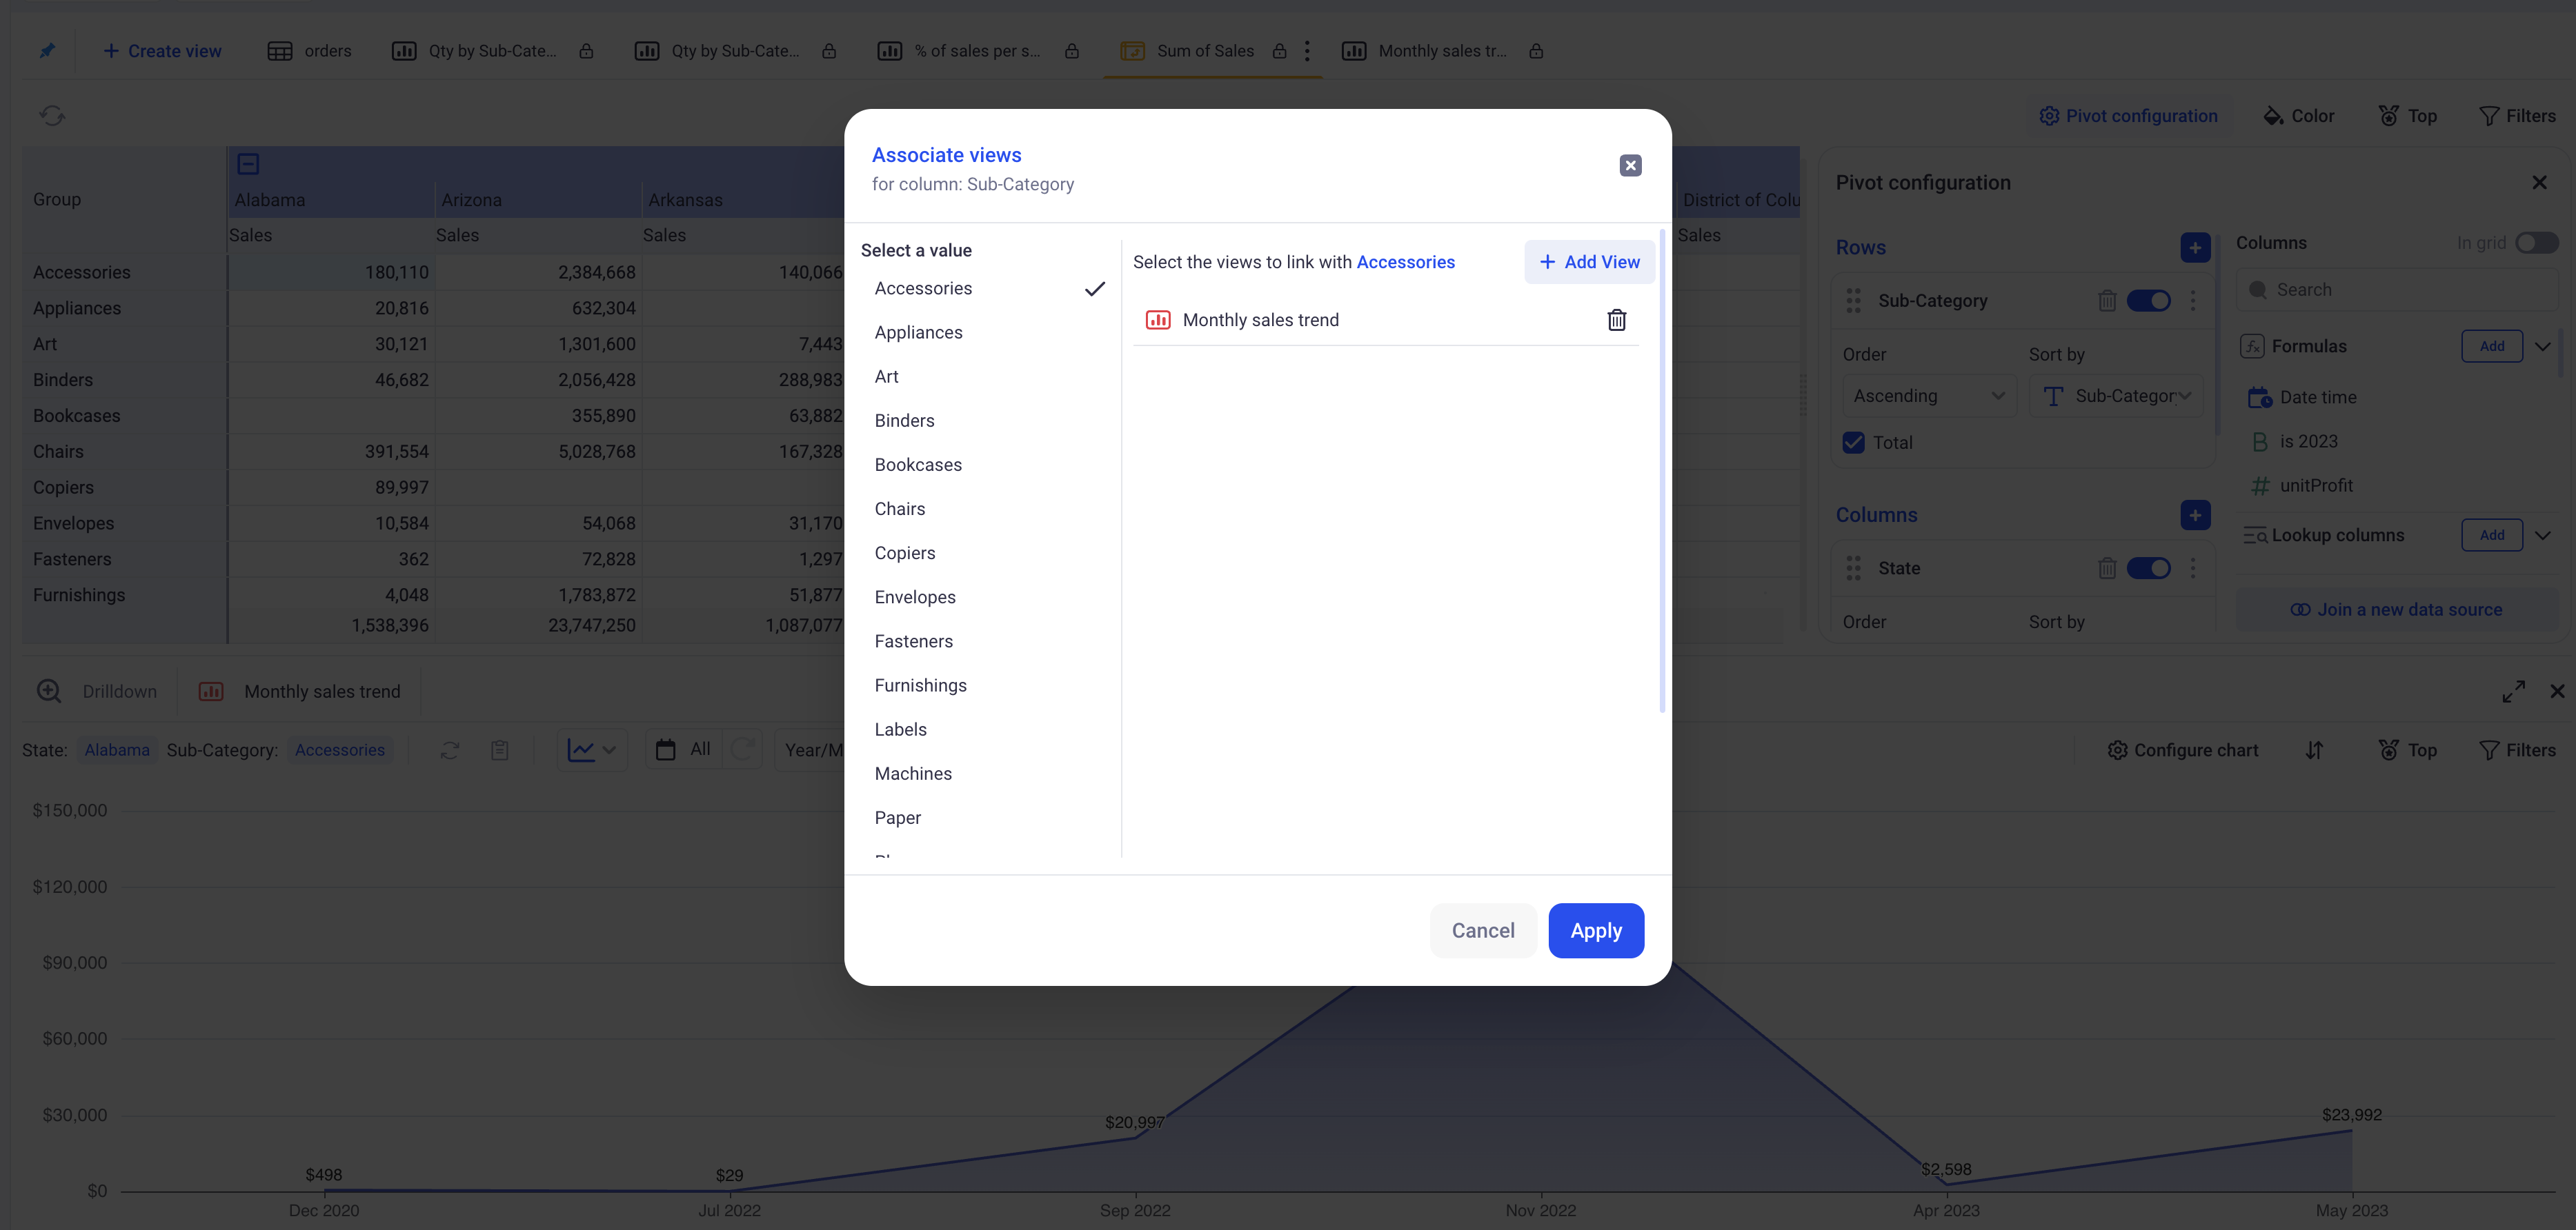
Task: Toggle the Sub-Category row switch
Action: tap(2148, 301)
